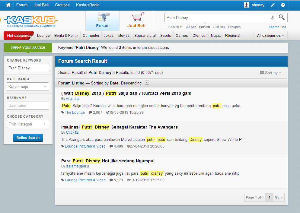Search in Groupee option
Screen dimensions: 300x213
click(x=234, y=27)
